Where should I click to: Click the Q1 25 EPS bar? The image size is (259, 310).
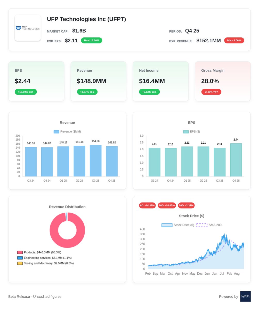(187, 161)
